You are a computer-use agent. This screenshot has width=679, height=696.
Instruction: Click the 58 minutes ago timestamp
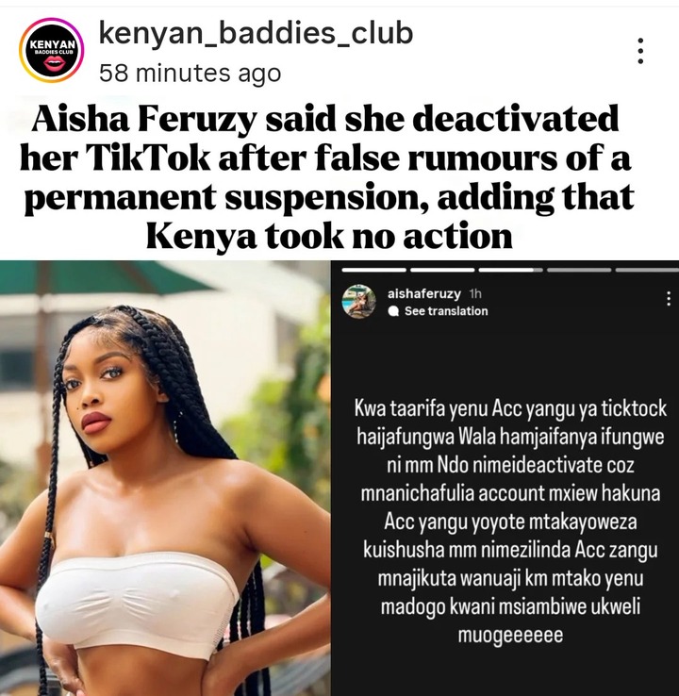[x=190, y=73]
